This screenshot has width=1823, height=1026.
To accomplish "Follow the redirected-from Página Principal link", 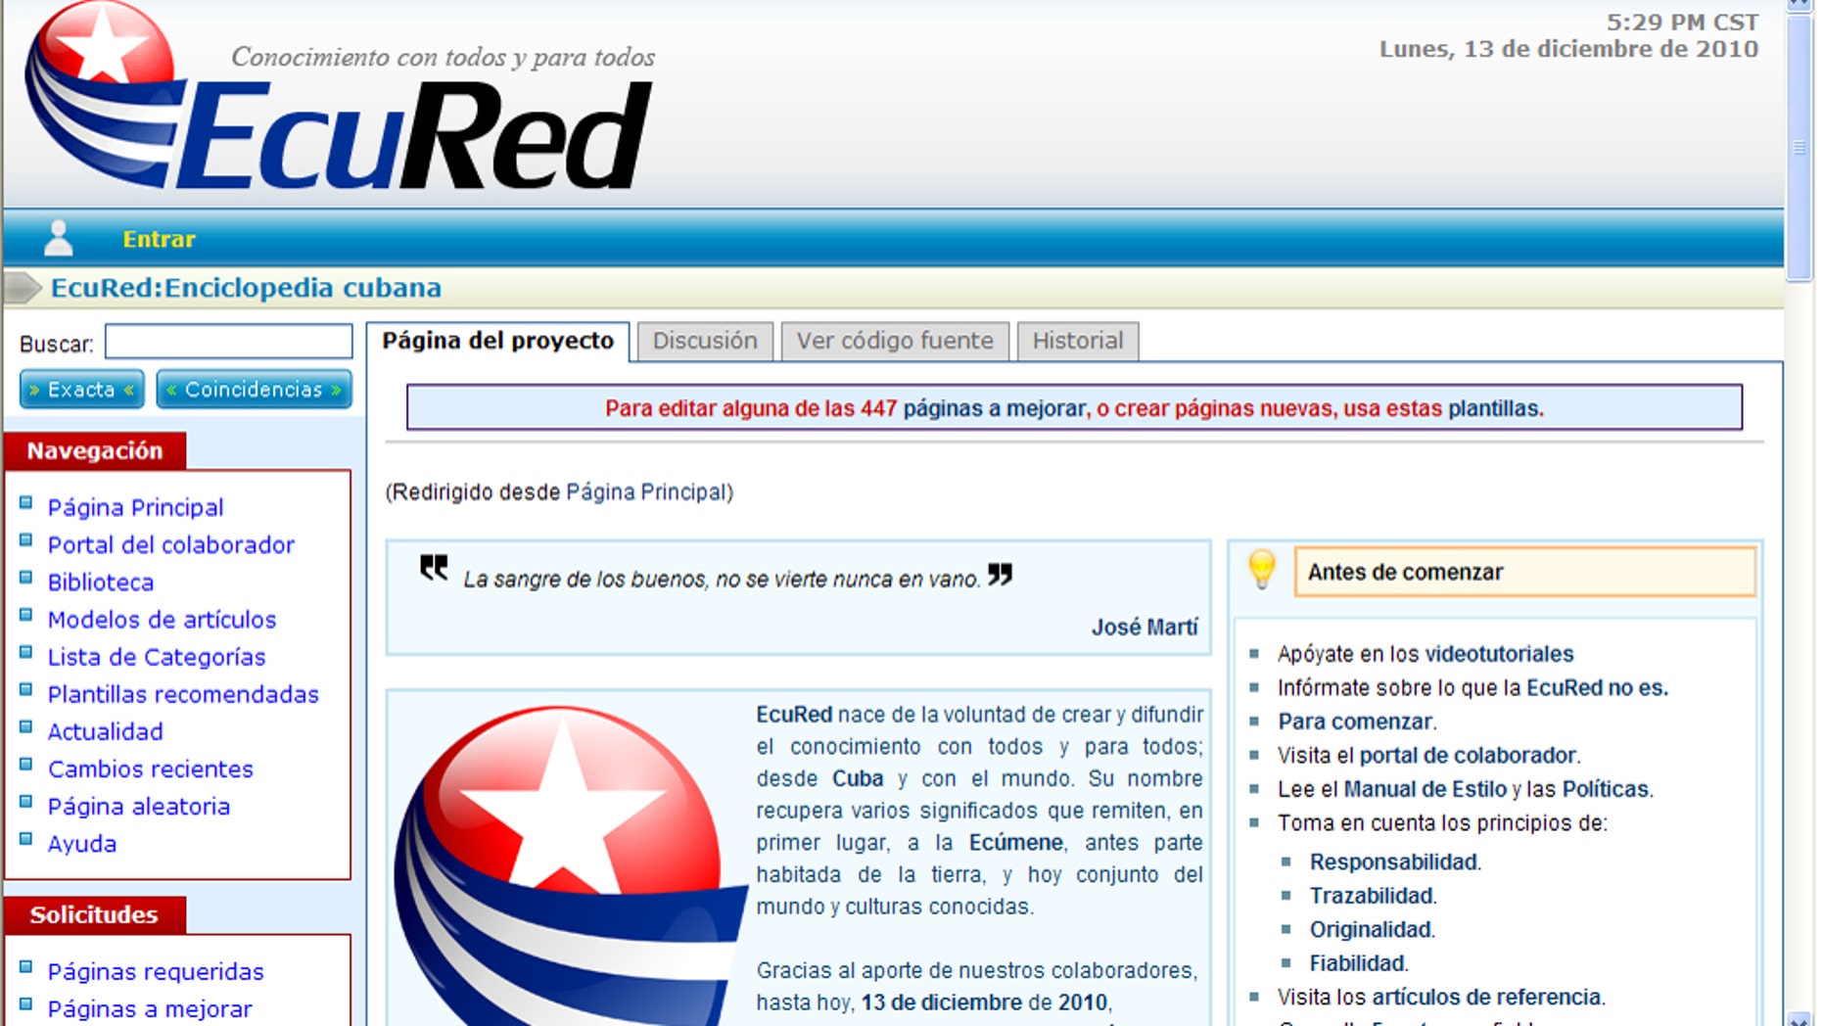I will (646, 491).
